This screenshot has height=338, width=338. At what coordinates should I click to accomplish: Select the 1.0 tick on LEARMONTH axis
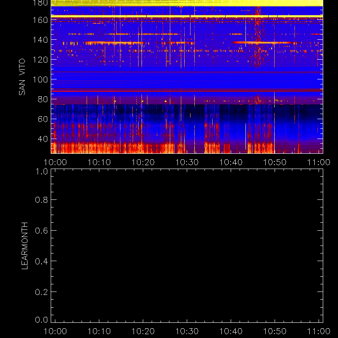[41, 172]
